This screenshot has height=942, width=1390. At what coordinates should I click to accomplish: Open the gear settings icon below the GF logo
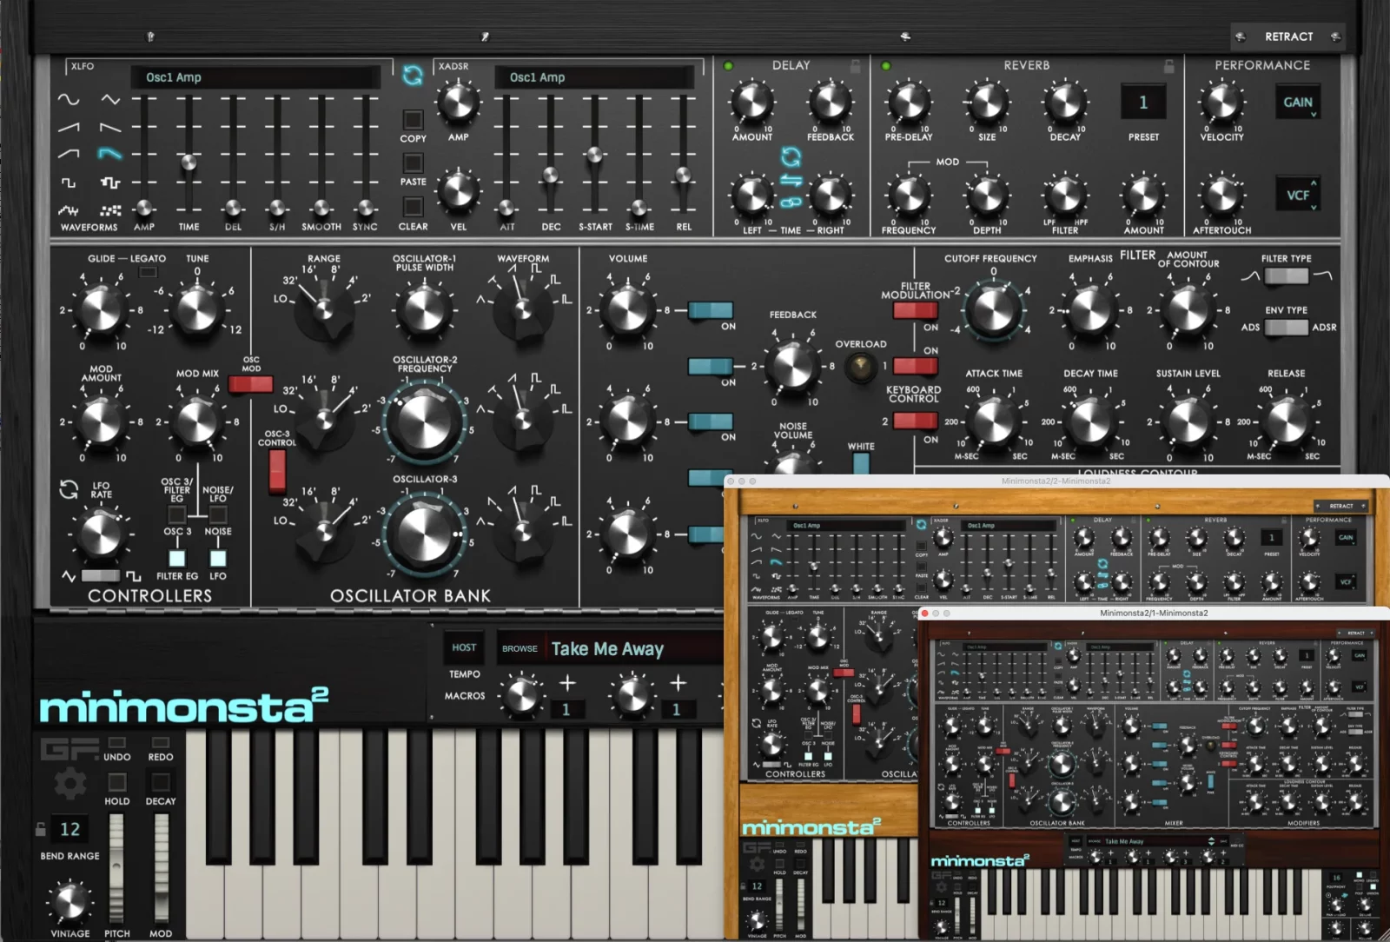coord(69,782)
